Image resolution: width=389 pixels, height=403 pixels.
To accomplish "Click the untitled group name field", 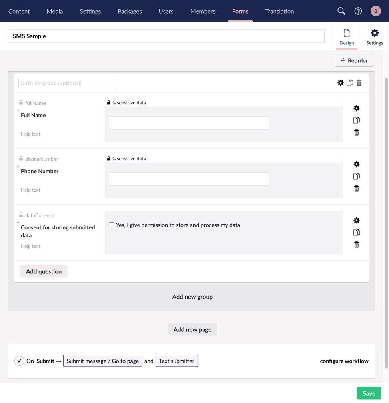I will pyautogui.click(x=68, y=83).
